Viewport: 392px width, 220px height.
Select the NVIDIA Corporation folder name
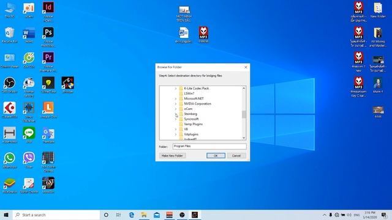click(x=197, y=103)
